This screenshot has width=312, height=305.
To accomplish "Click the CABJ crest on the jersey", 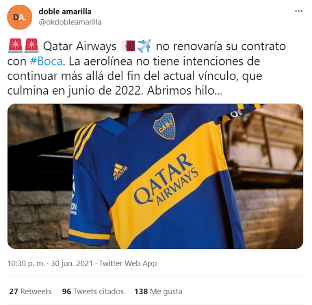I will point(164,126).
